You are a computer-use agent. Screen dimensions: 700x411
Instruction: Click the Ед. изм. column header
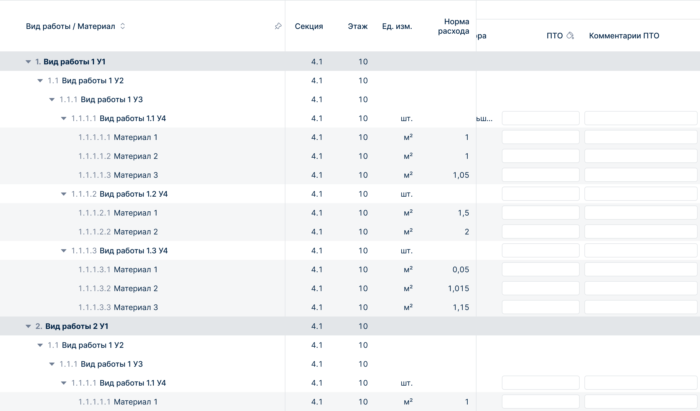[x=397, y=26]
